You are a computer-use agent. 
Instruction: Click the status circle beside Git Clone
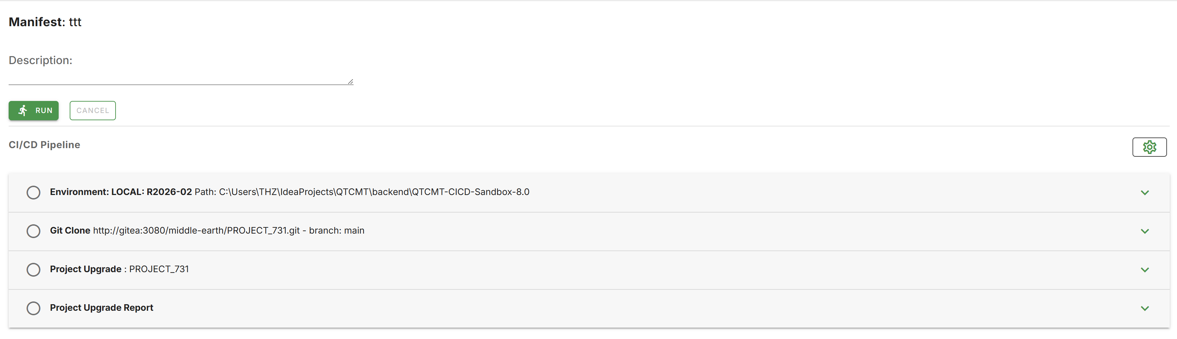pos(33,231)
